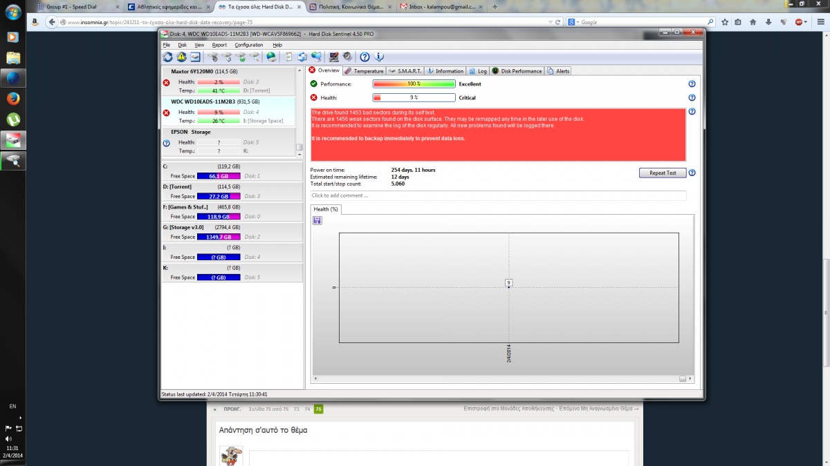The image size is (830, 466).
Task: Open the Help menu
Action: pos(277,45)
